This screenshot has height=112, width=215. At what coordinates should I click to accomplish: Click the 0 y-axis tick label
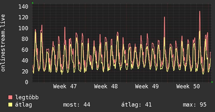click(27, 82)
